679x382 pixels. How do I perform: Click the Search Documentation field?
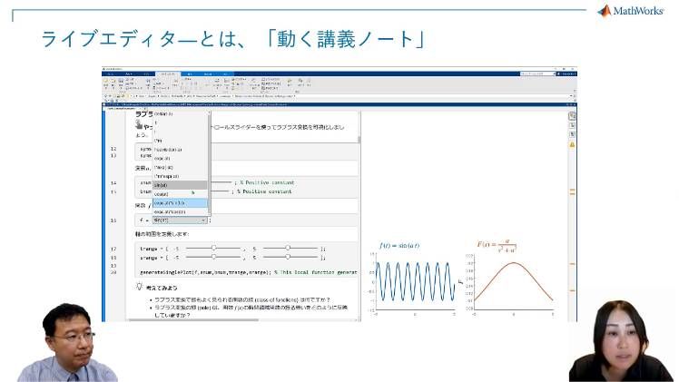(536, 73)
